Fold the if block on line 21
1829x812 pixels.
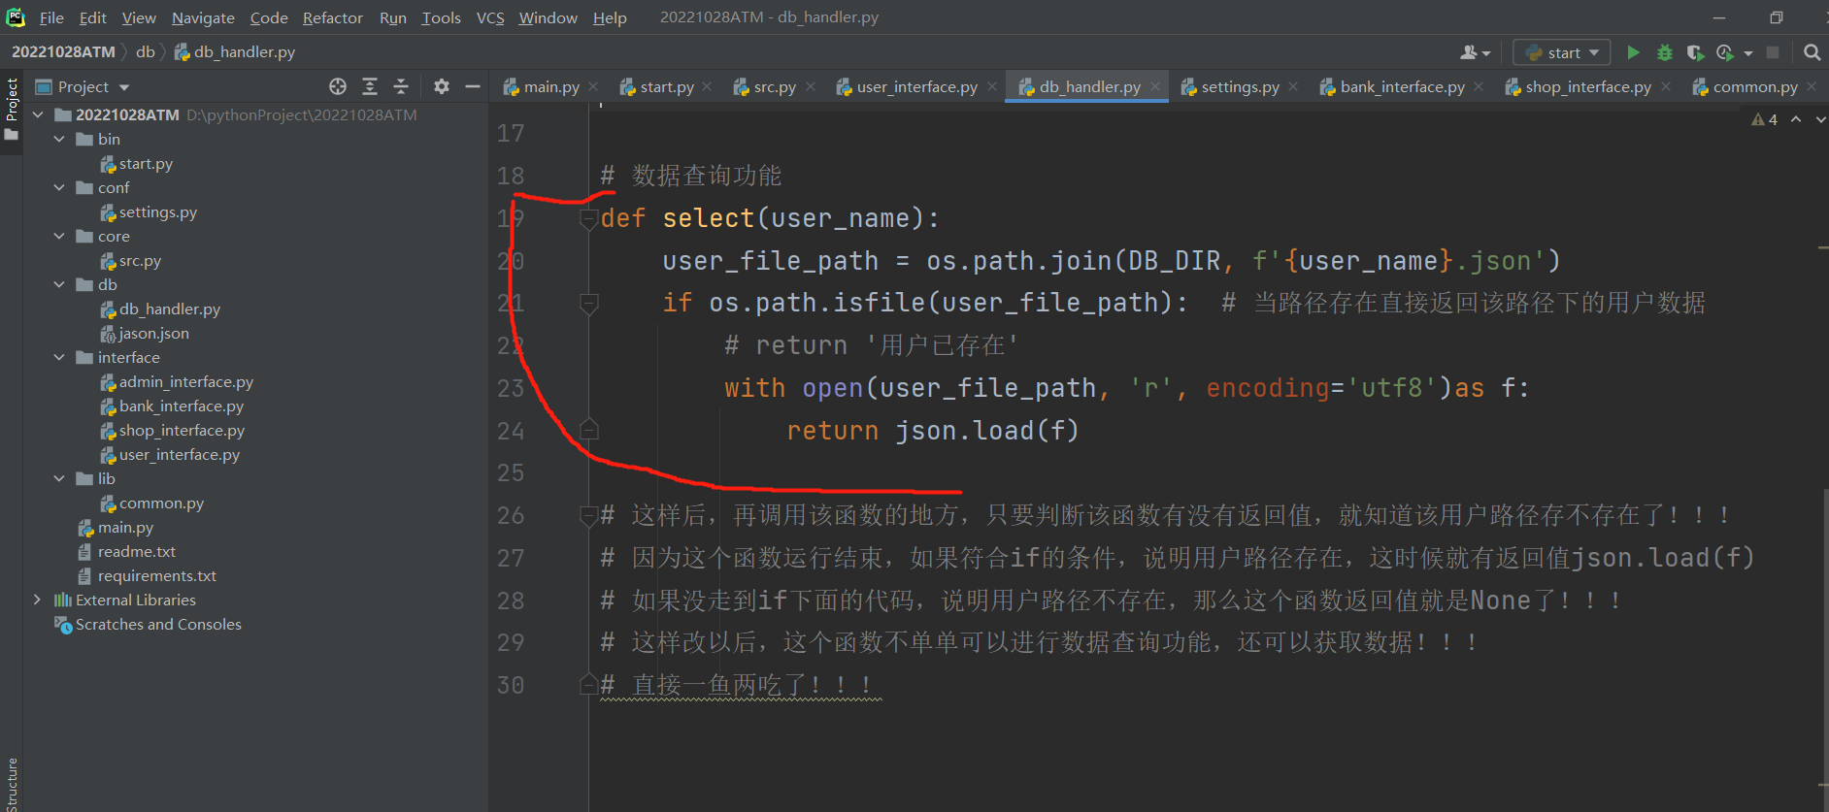pyautogui.click(x=588, y=304)
